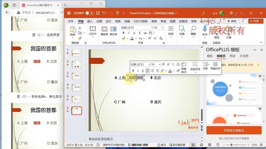Open the ribbon font size dropdown

(162, 27)
